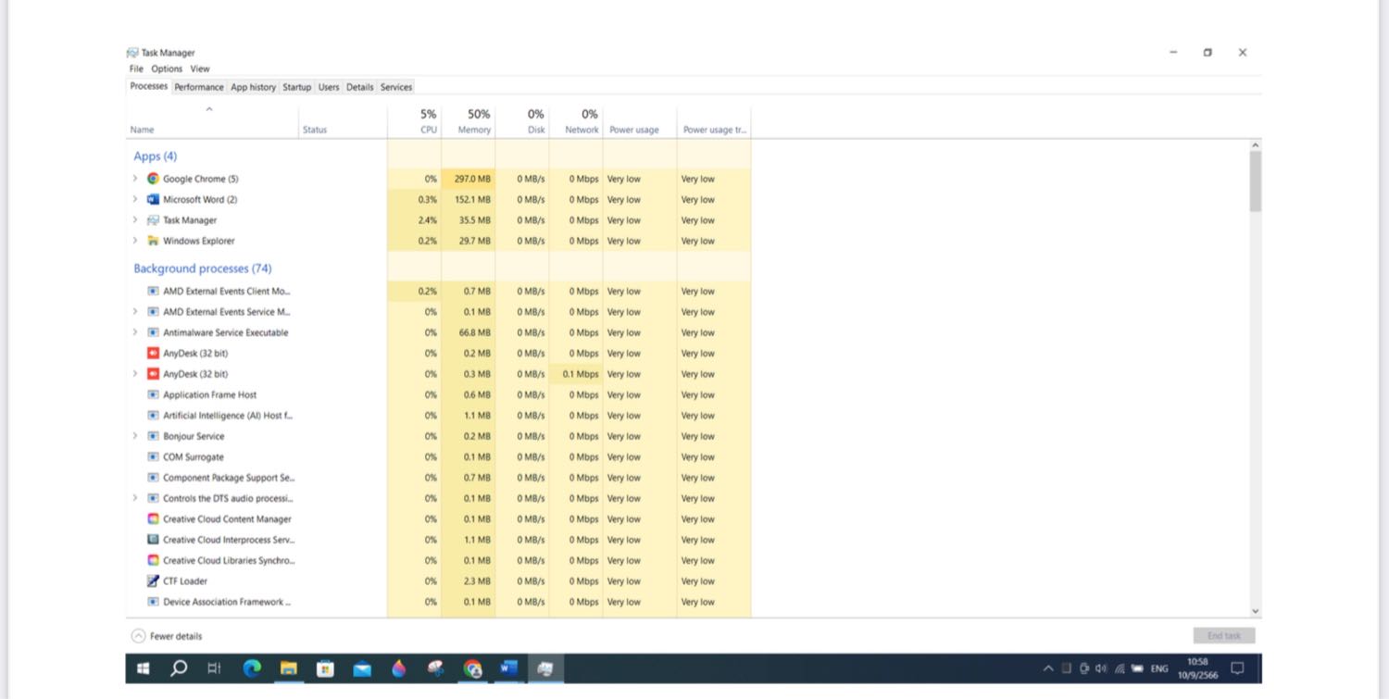Switch to Chrome via taskbar icon
The height and width of the screenshot is (699, 1389).
(473, 668)
